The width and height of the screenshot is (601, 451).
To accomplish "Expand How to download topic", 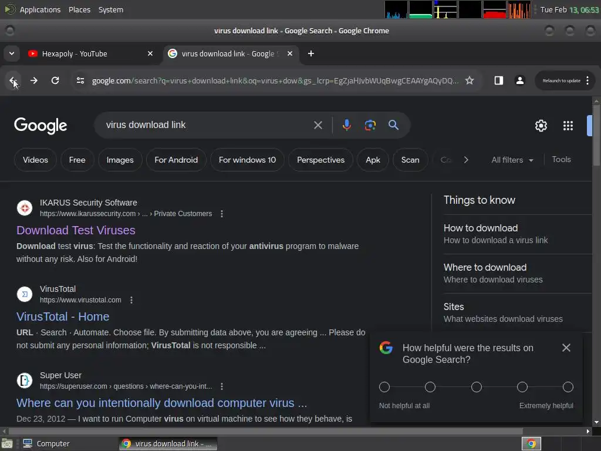I will click(x=518, y=234).
